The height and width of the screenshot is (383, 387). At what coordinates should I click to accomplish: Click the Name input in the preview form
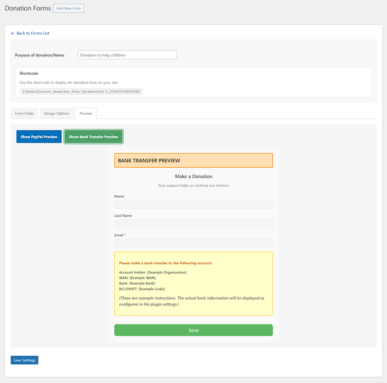[193, 204]
